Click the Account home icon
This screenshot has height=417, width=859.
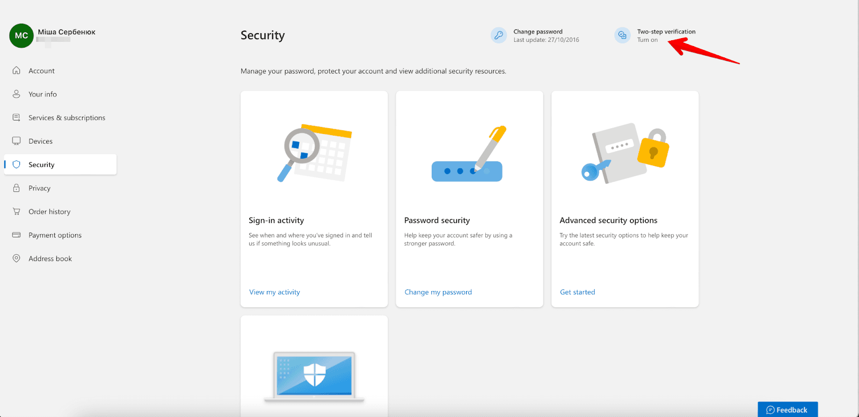[x=17, y=71]
